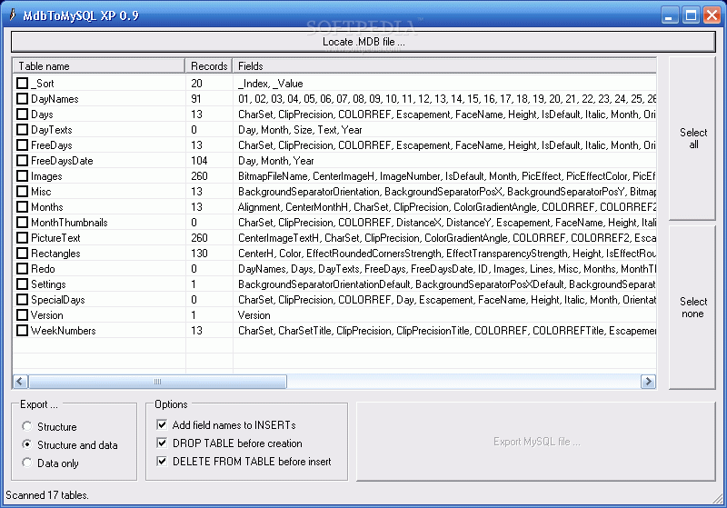Select the Misc table checkbox

(x=22, y=192)
